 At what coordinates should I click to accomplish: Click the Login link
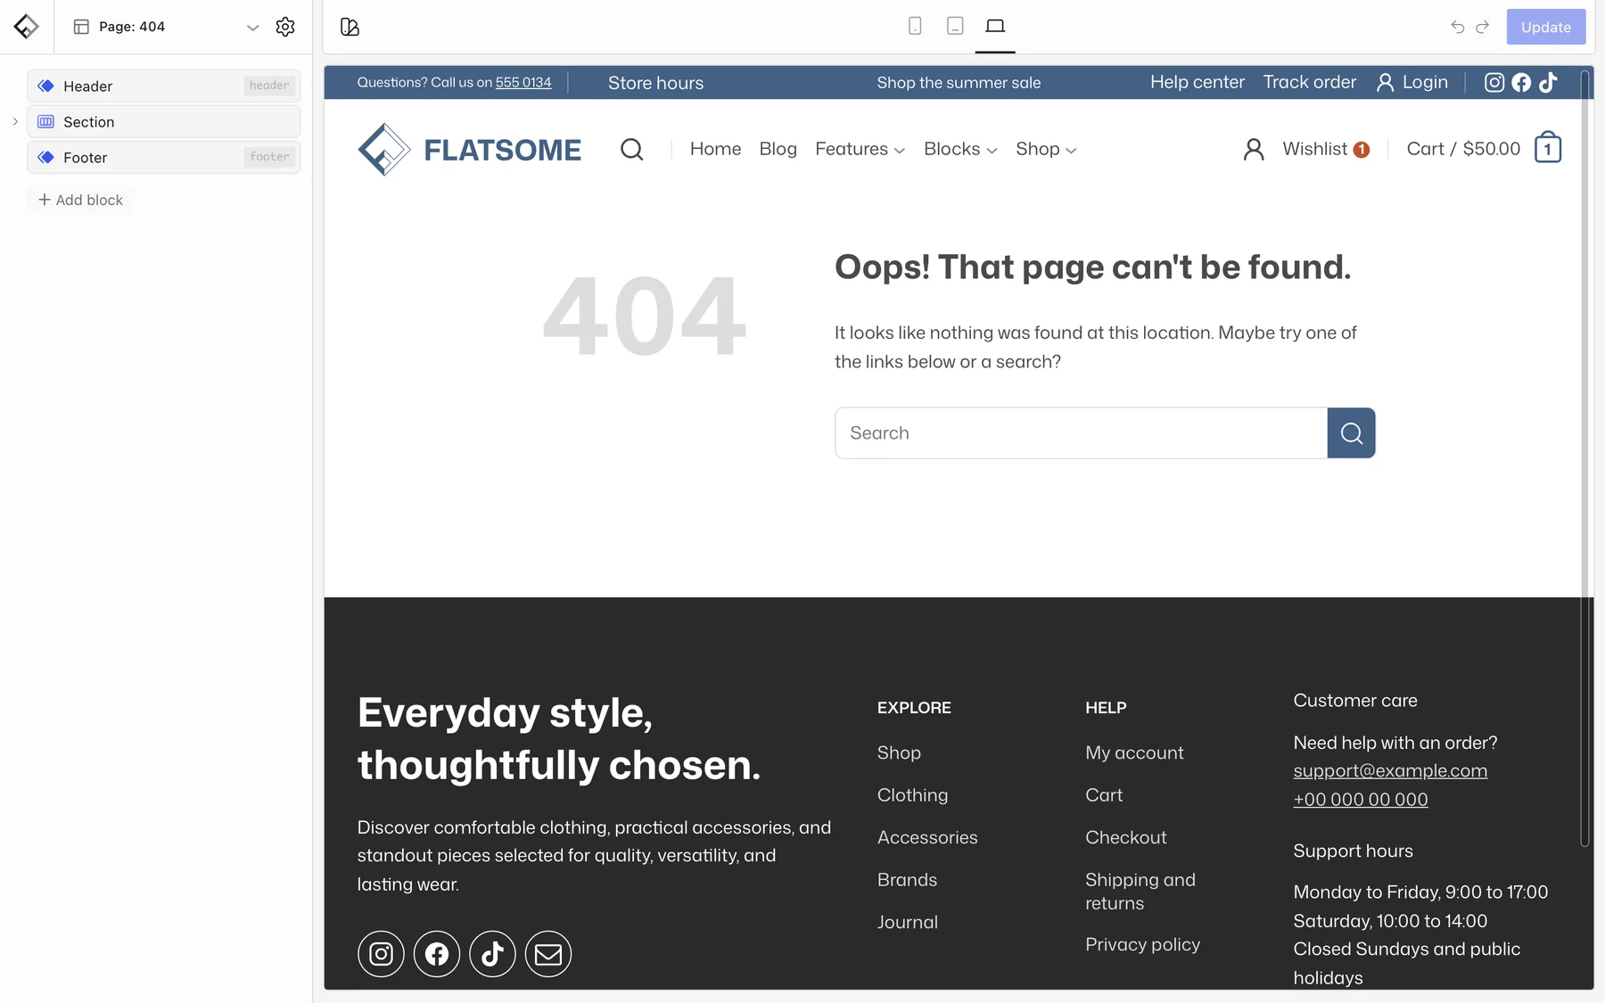coord(1412,82)
